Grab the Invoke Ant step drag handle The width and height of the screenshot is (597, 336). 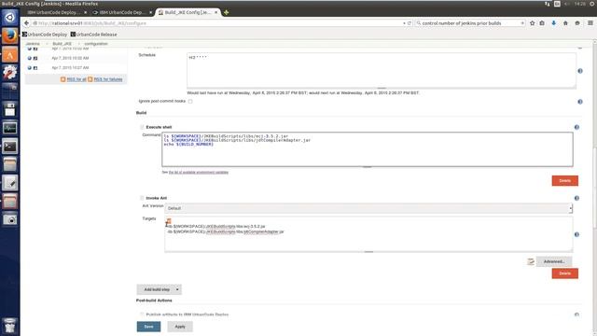pyautogui.click(x=142, y=198)
